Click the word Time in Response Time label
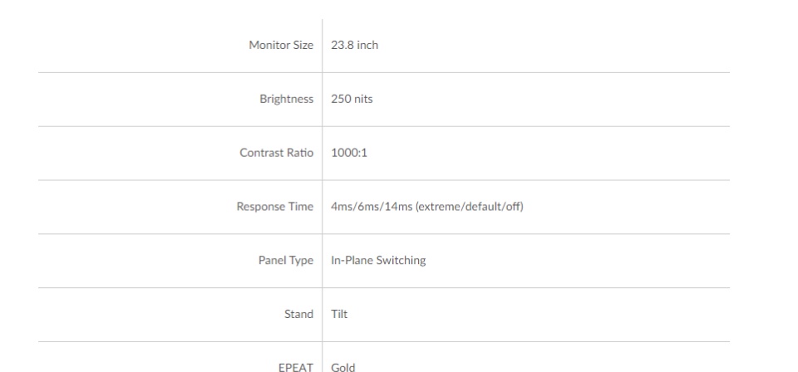798x372 pixels. [x=301, y=207]
